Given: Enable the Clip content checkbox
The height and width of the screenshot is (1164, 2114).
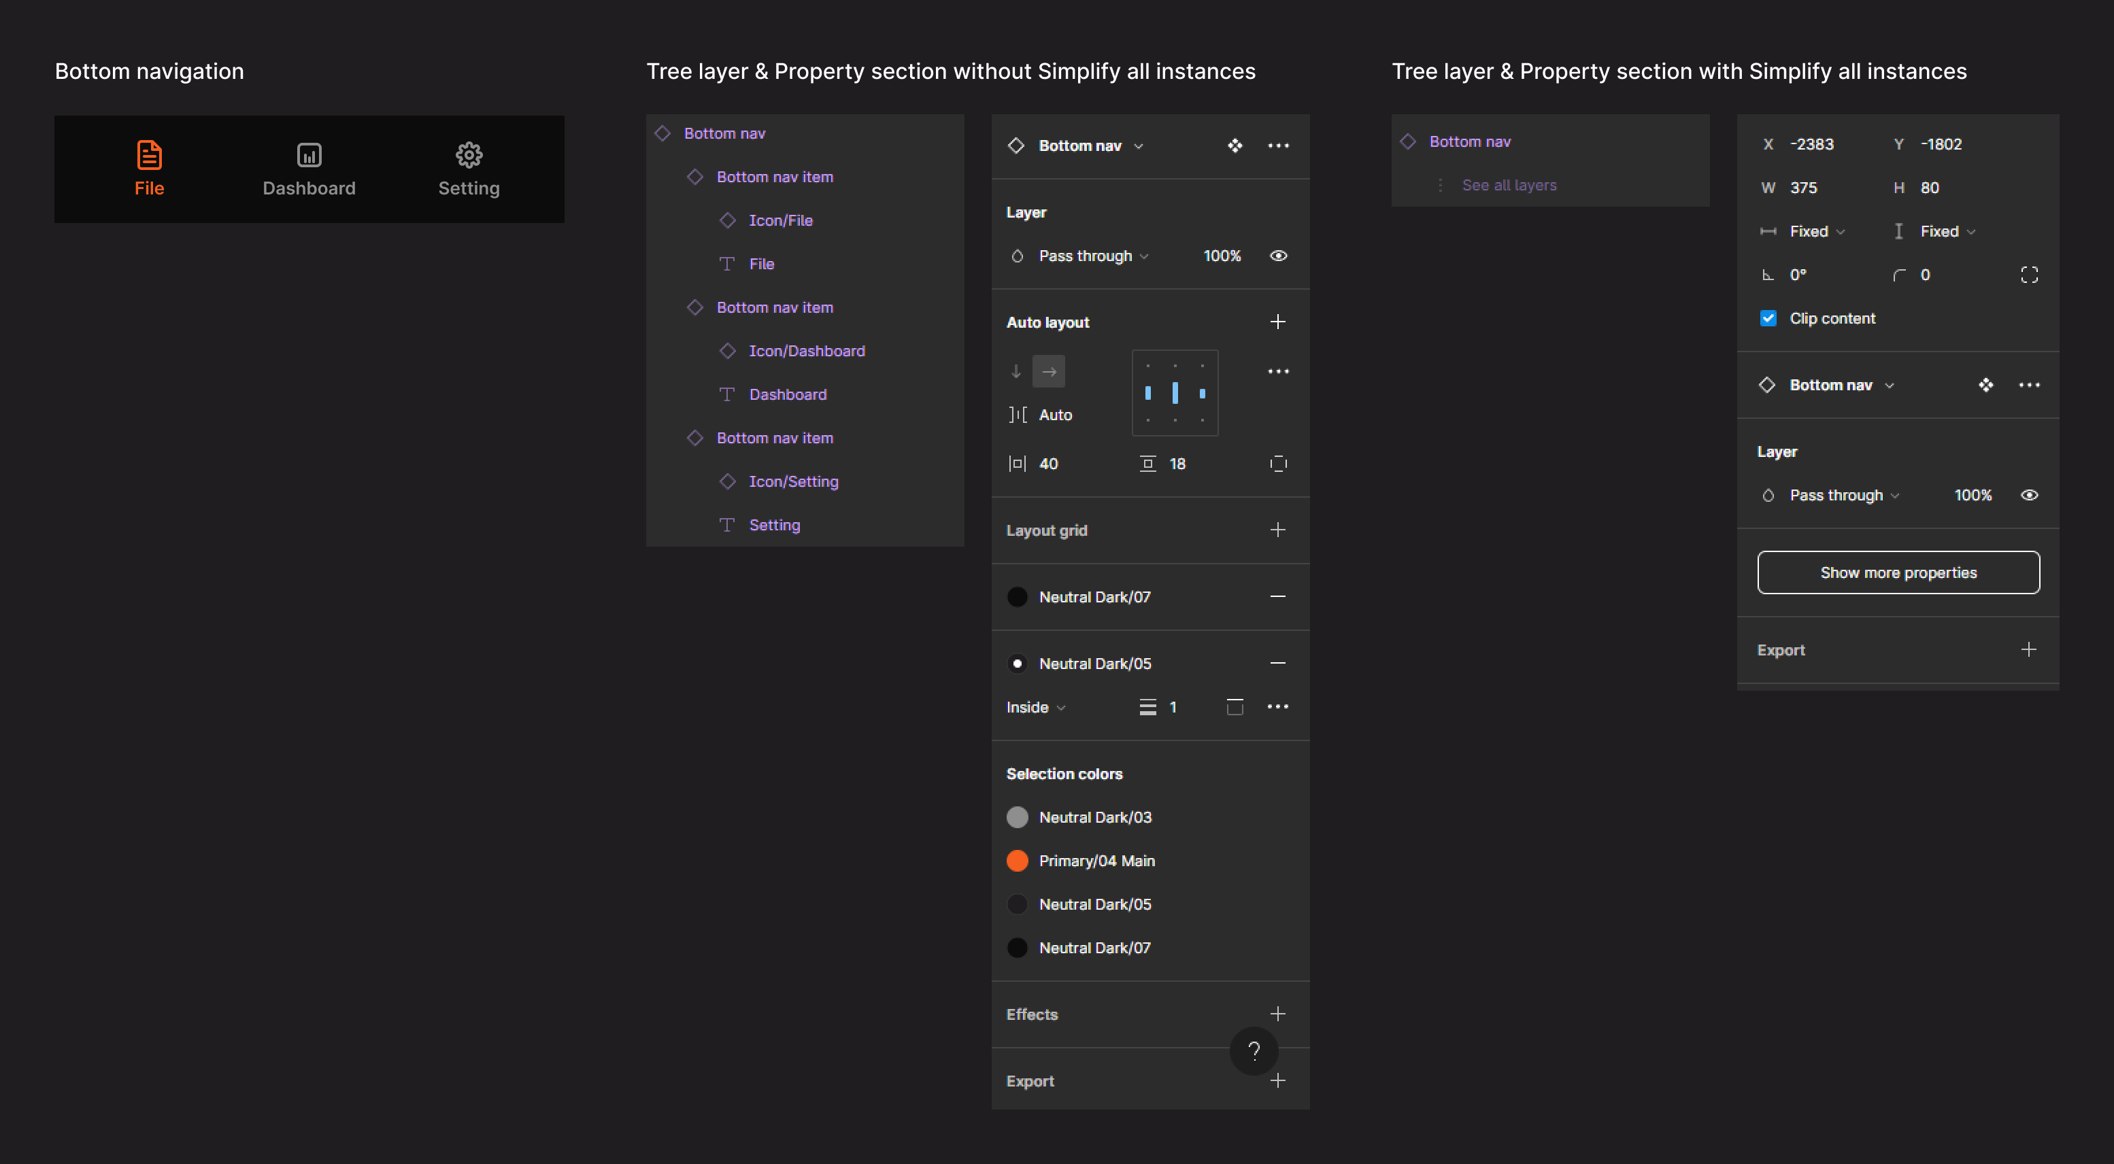Looking at the screenshot, I should (x=1768, y=318).
